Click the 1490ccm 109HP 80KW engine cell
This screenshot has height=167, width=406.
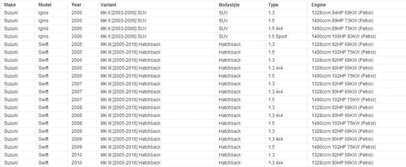point(343,36)
